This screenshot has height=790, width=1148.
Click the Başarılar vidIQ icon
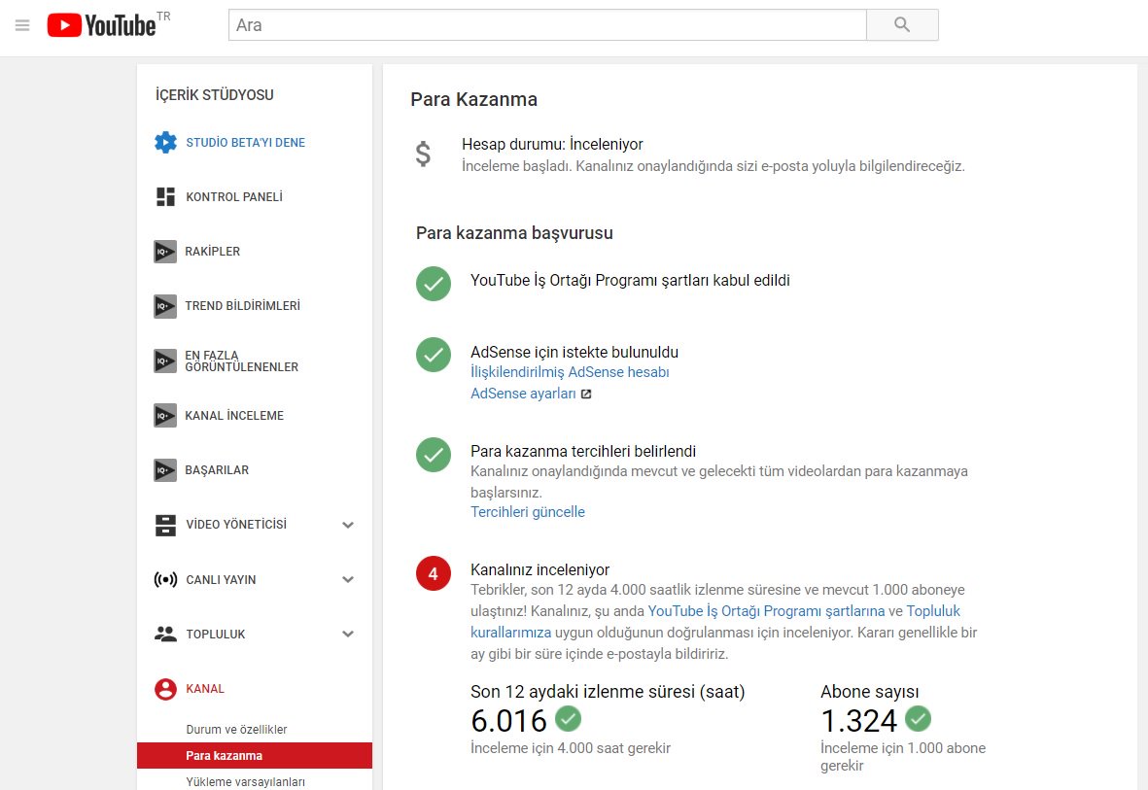164,470
